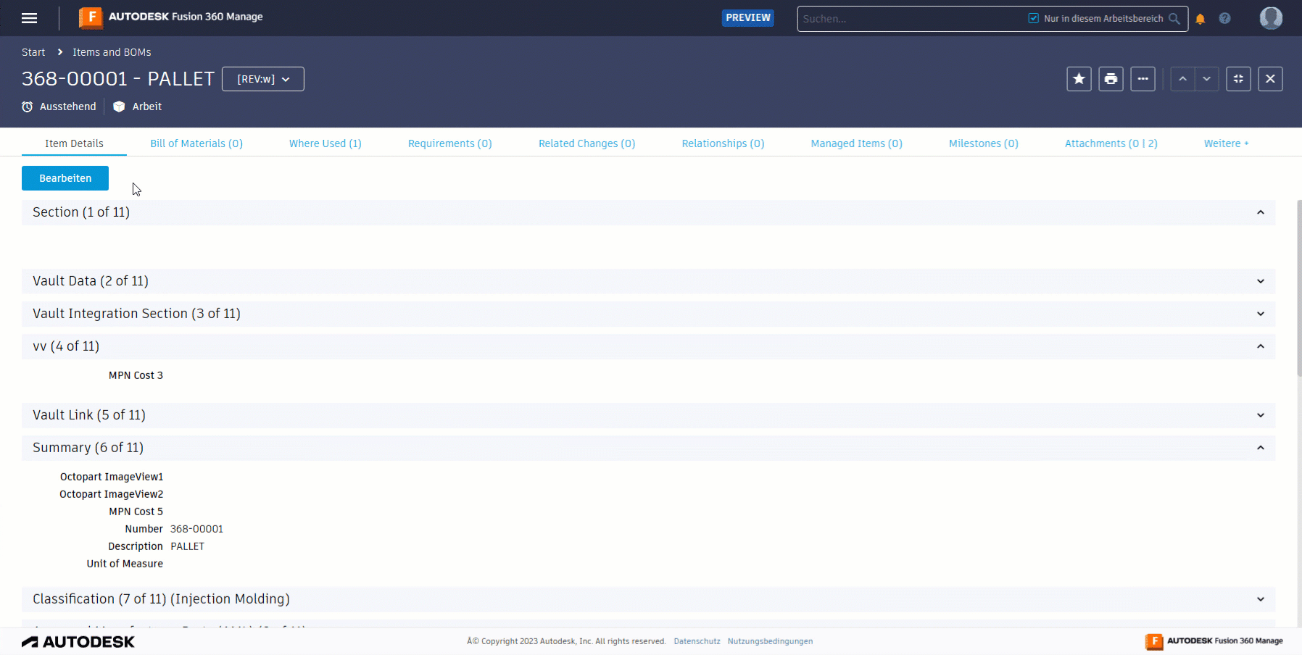Toggle the compact view icon
The image size is (1302, 655).
click(1238, 79)
